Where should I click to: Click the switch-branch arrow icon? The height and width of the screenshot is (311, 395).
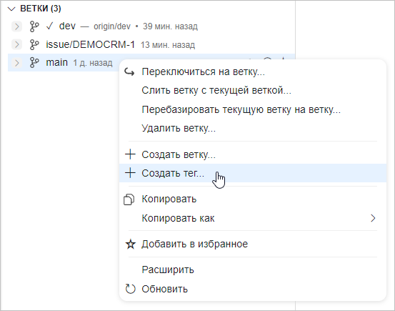[x=129, y=72]
